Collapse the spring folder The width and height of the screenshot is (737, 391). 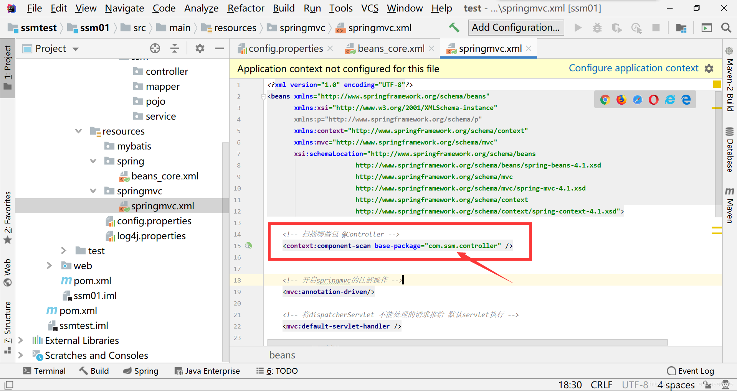click(x=93, y=161)
